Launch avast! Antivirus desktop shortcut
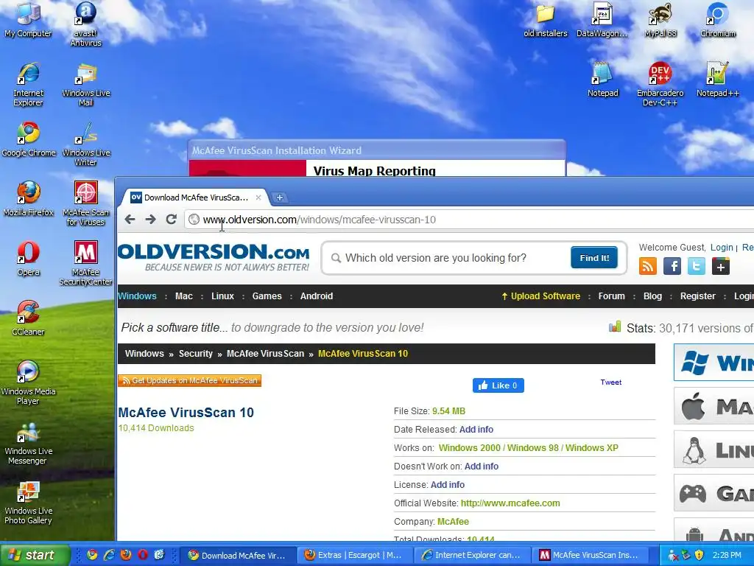Screen dimensions: 754x566 tap(85, 24)
